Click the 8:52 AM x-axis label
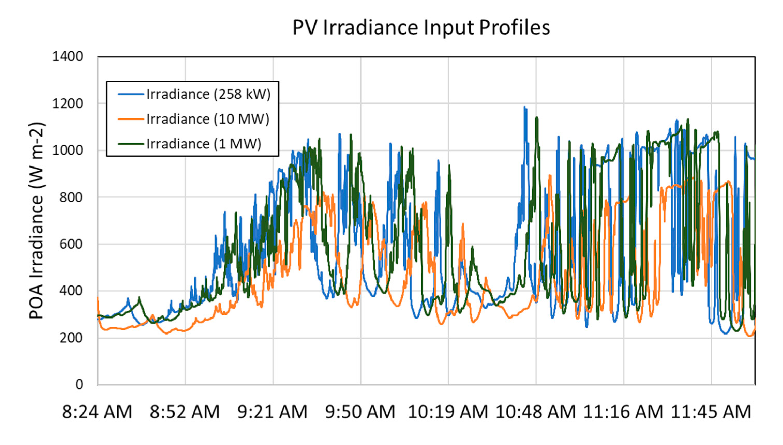 tap(185, 412)
